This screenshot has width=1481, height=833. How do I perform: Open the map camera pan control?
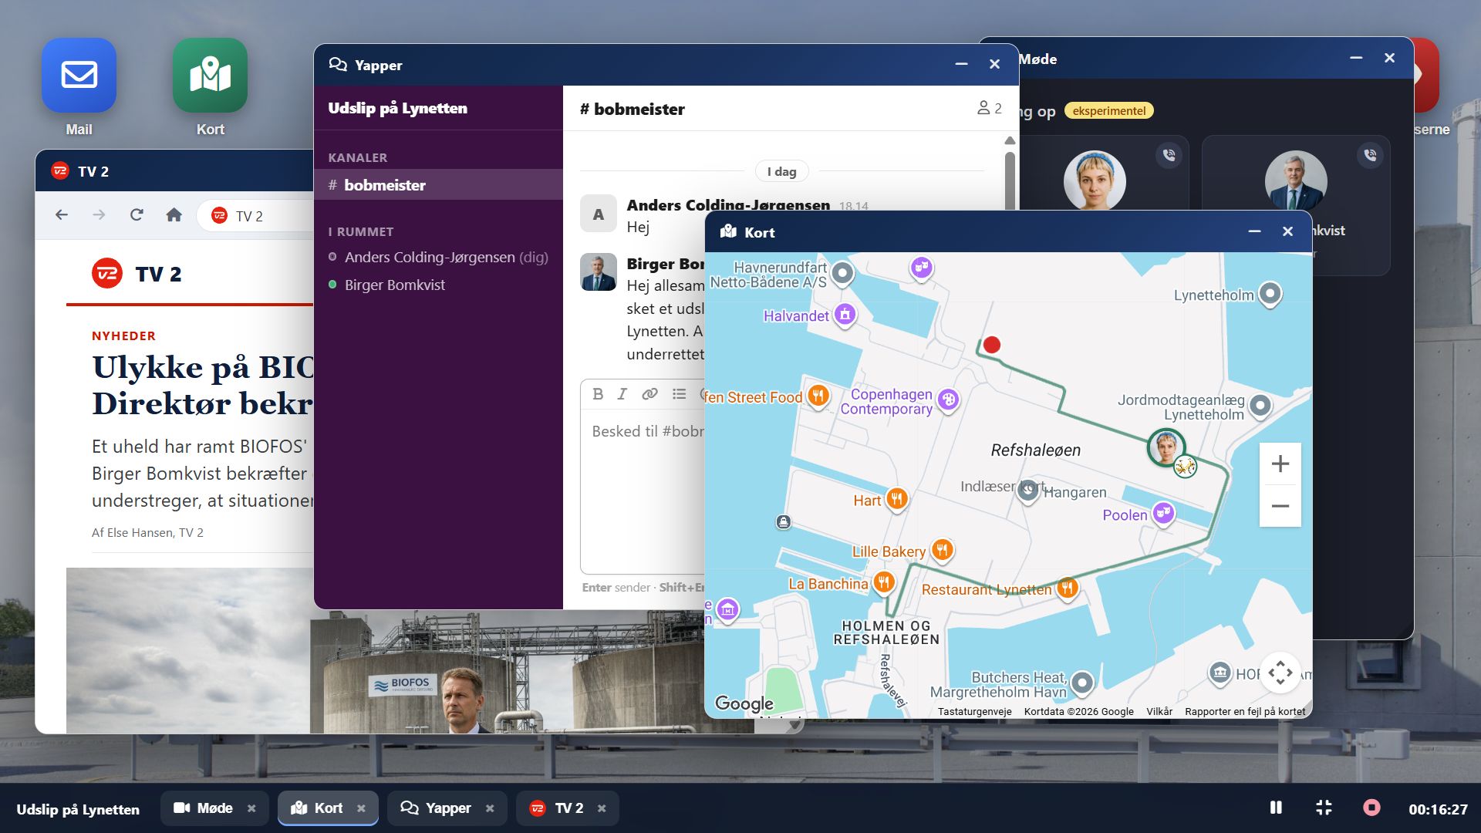pyautogui.click(x=1280, y=673)
